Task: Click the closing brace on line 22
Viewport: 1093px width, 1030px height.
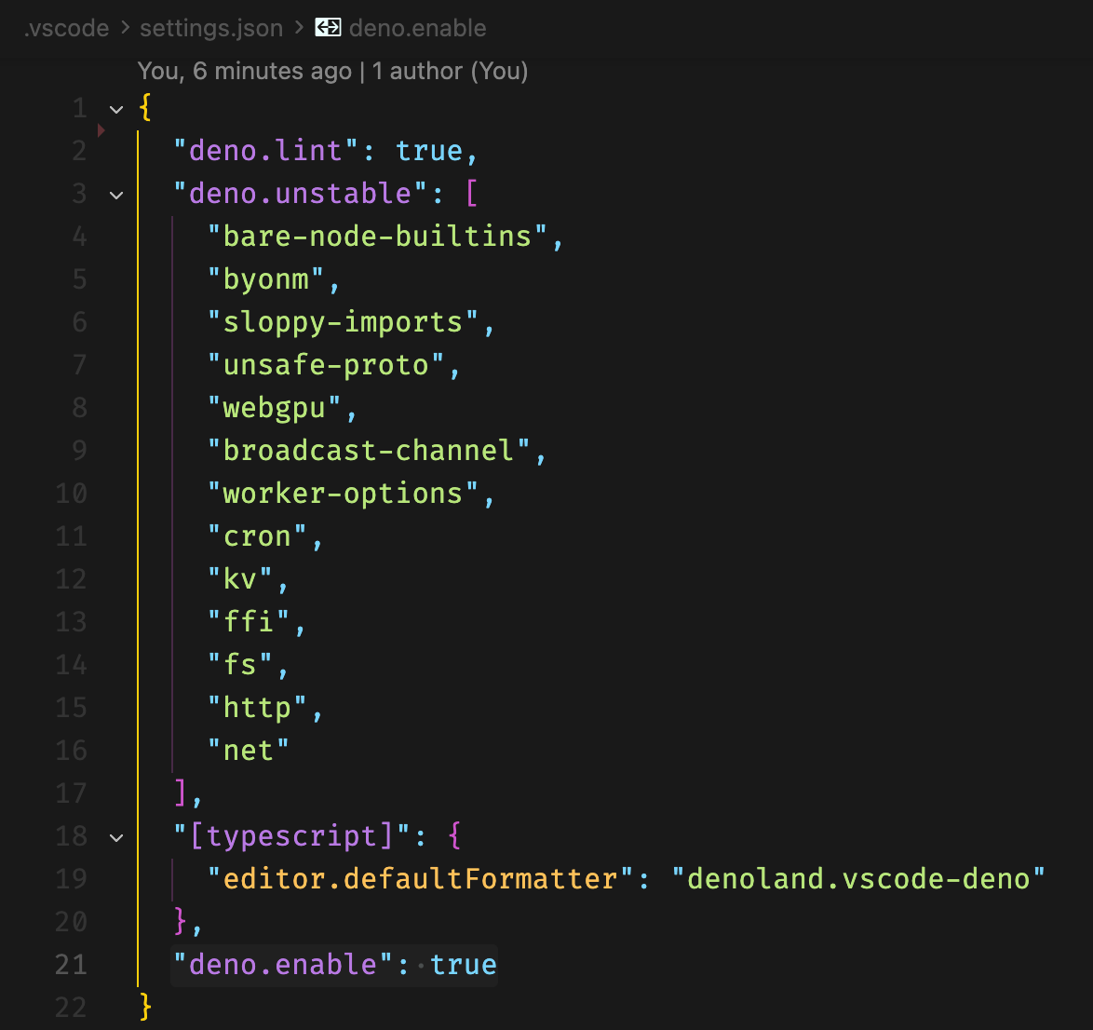Action: [145, 1007]
